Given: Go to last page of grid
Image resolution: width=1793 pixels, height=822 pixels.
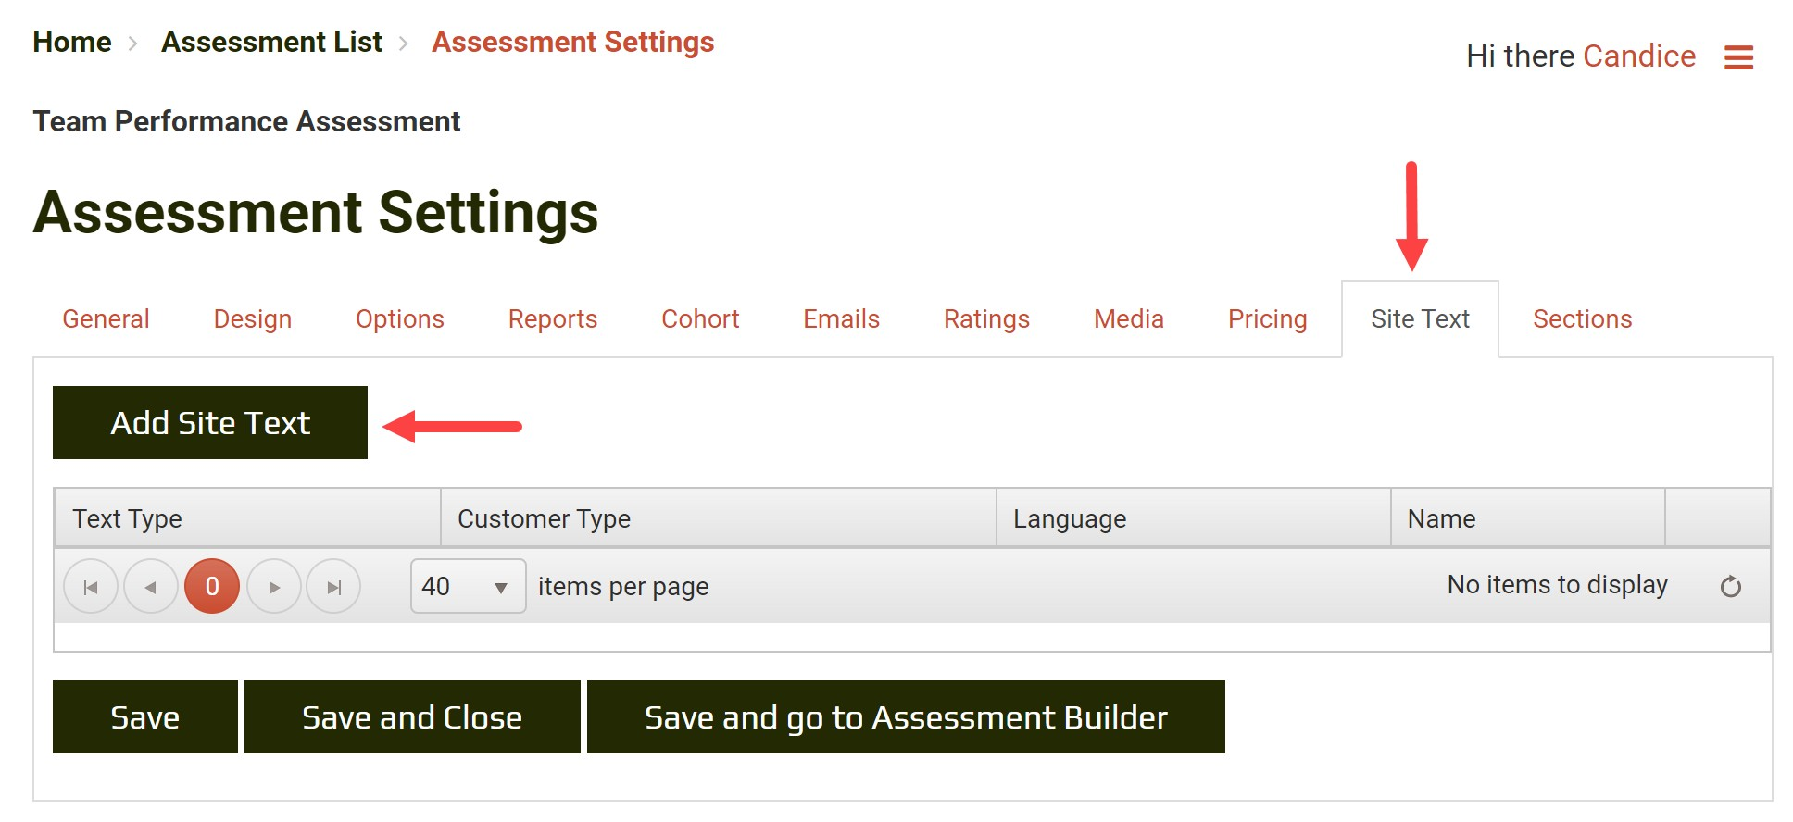Looking at the screenshot, I should pos(334,587).
